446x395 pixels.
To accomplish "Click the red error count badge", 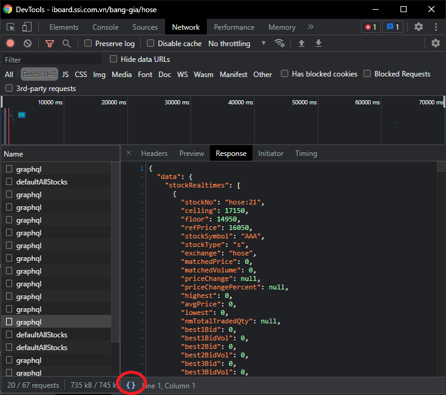I will pyautogui.click(x=371, y=27).
